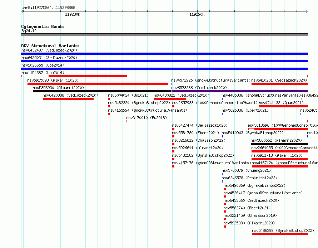318x248 pixels.
Task: Select the nsv6425031 (Sedlazeck2020) variant label
Action: (49, 58)
